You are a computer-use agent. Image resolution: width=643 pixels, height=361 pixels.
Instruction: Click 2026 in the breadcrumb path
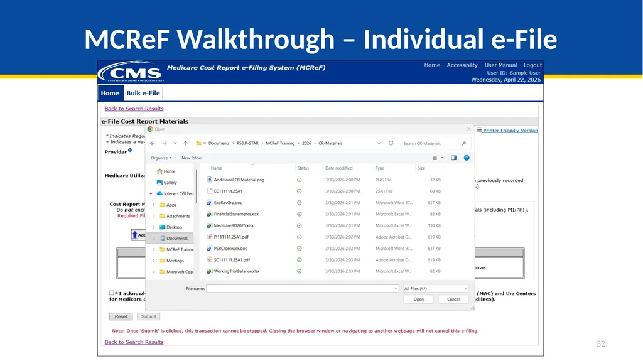(306, 143)
